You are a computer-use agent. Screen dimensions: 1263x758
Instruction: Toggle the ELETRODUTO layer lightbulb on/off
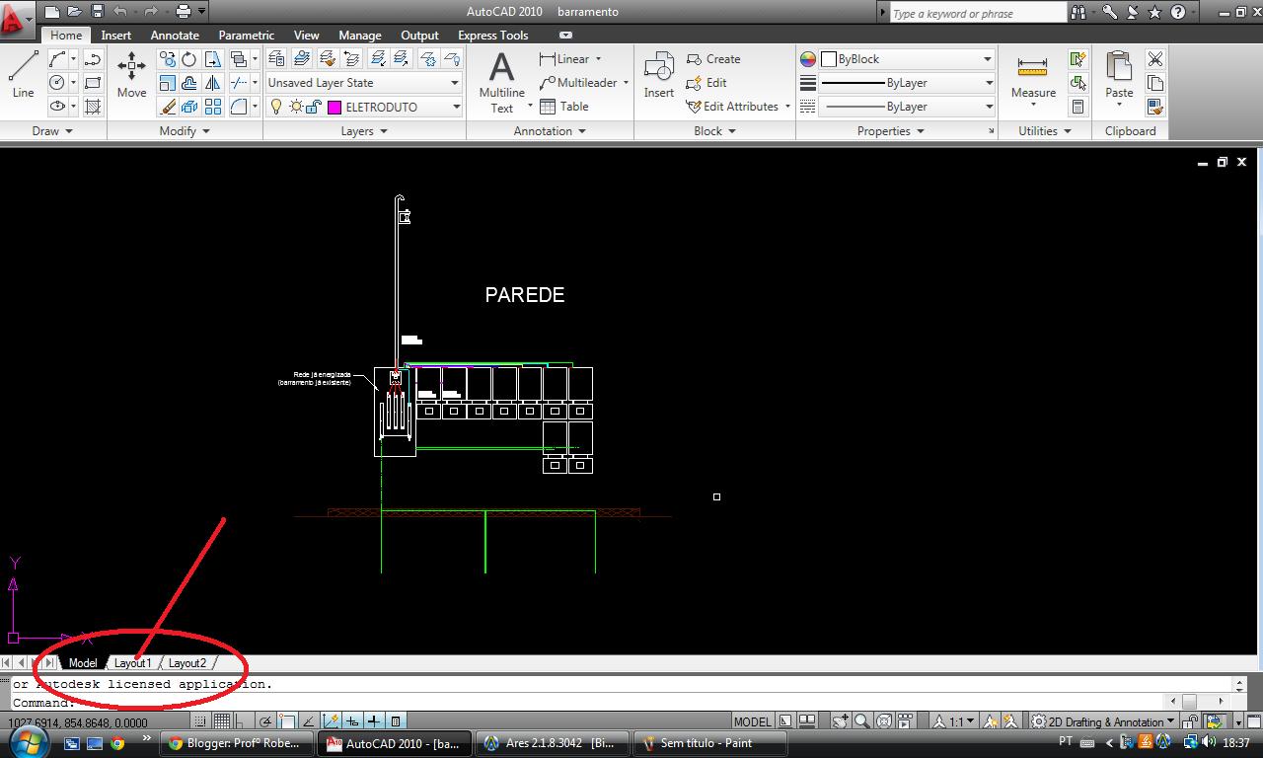pos(277,107)
